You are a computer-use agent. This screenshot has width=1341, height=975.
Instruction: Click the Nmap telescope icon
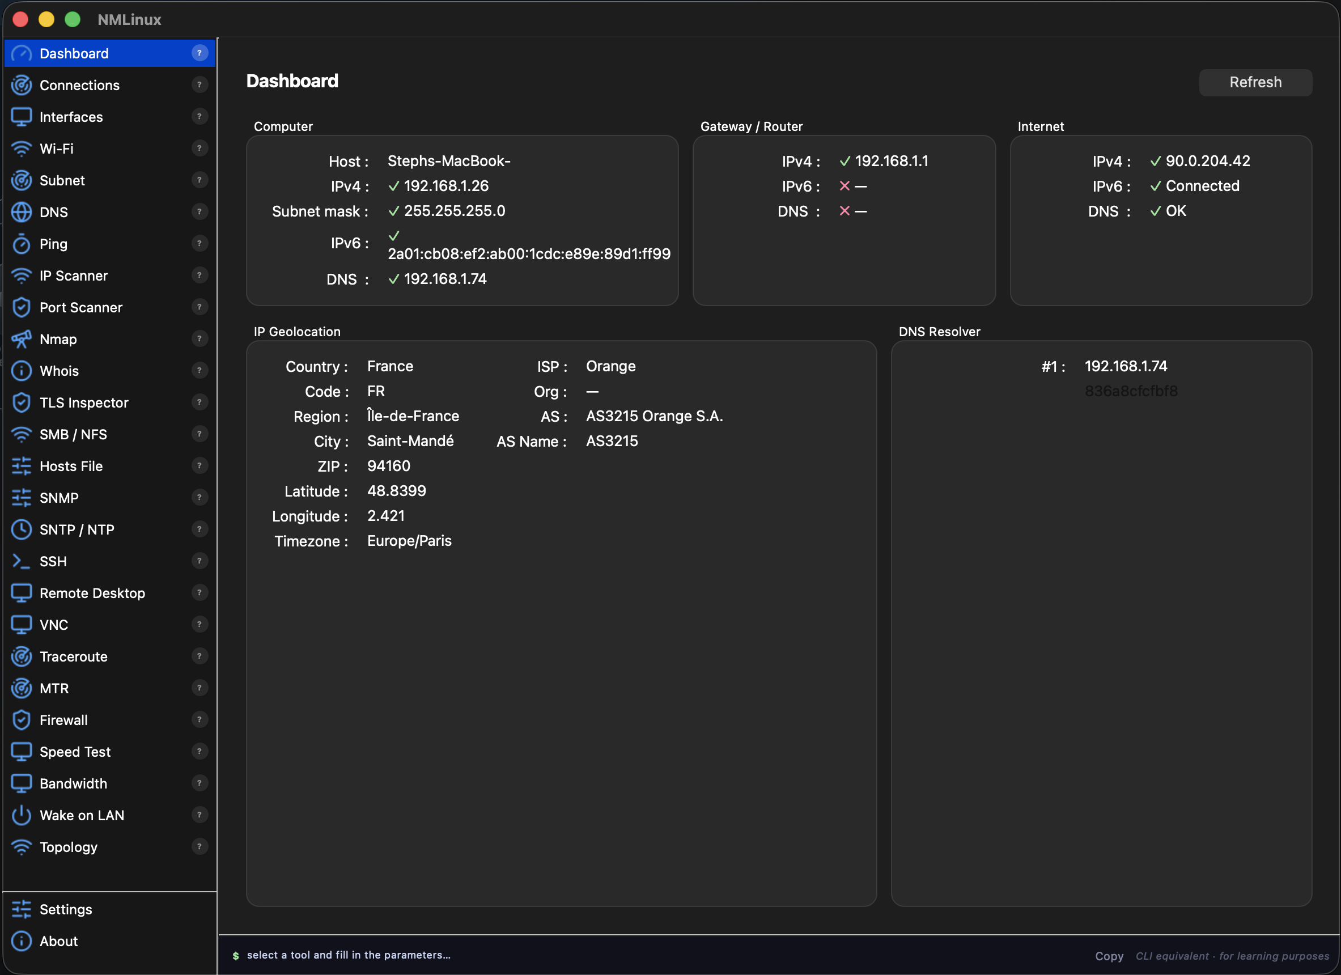(22, 340)
